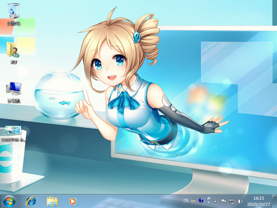This screenshot has height=208, width=277.
Task: Click the language bar keyboard icon
Action: pyautogui.click(x=193, y=201)
